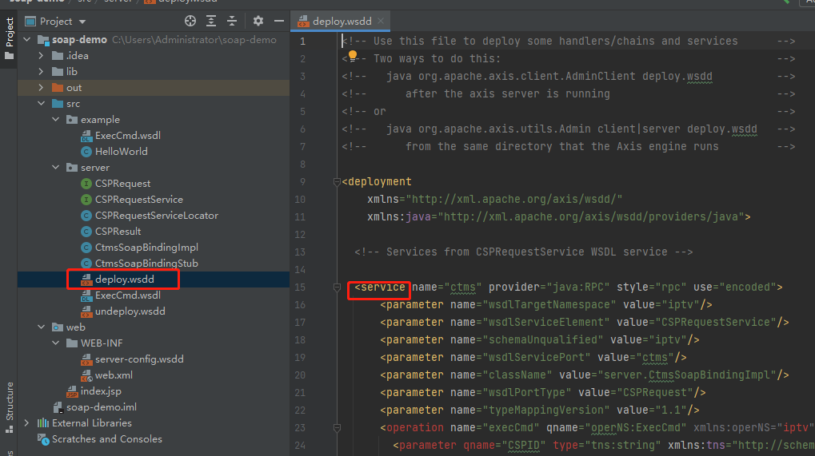The image size is (815, 456).
Task: Collapse the example package
Action: [x=56, y=119]
